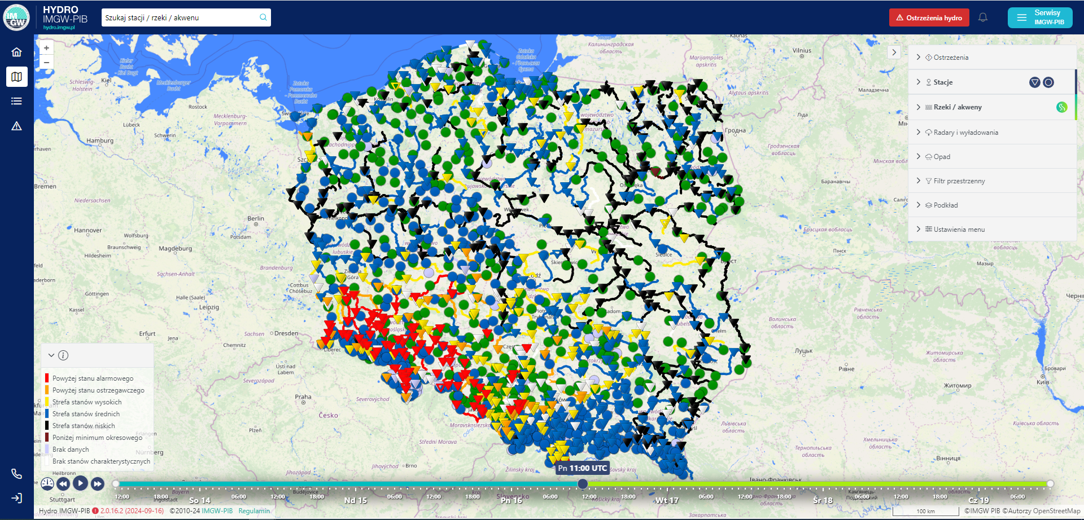
Task: Click the login icon at sidebar bottom
Action: click(16, 498)
